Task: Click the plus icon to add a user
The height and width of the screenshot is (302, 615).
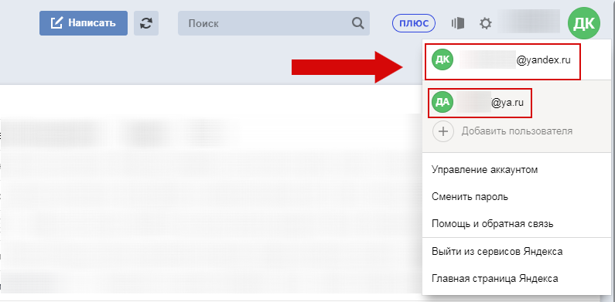Action: [x=442, y=131]
